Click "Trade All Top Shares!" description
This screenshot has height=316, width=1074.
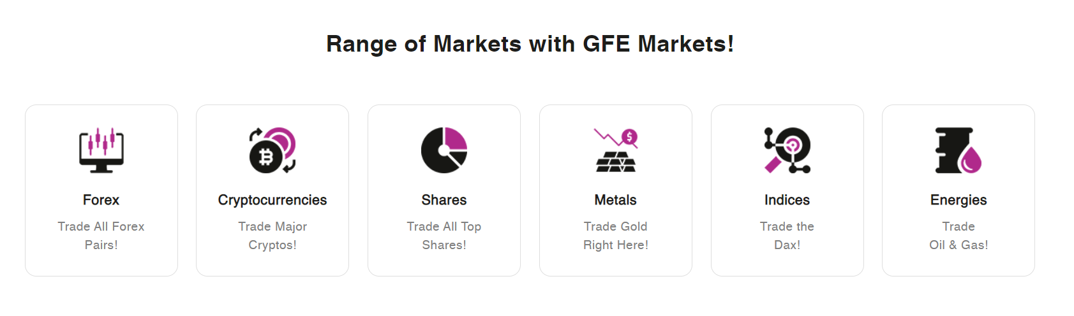[x=444, y=236]
